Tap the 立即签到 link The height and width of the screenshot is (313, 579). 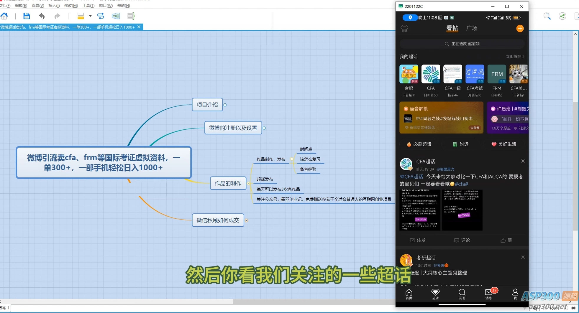515,56
